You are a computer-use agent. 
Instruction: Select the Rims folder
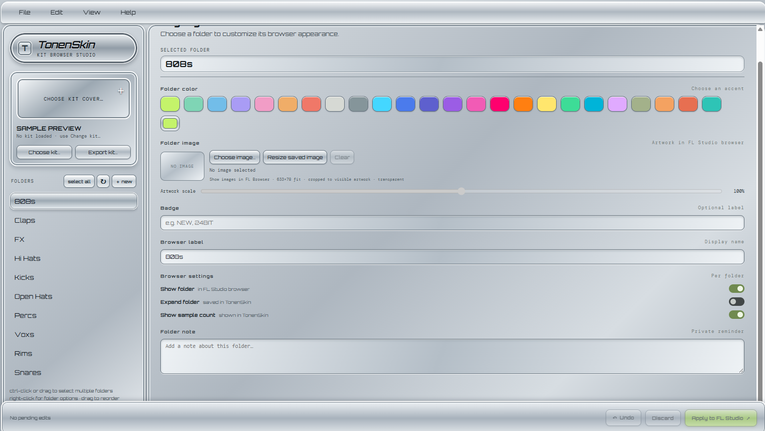[74, 353]
